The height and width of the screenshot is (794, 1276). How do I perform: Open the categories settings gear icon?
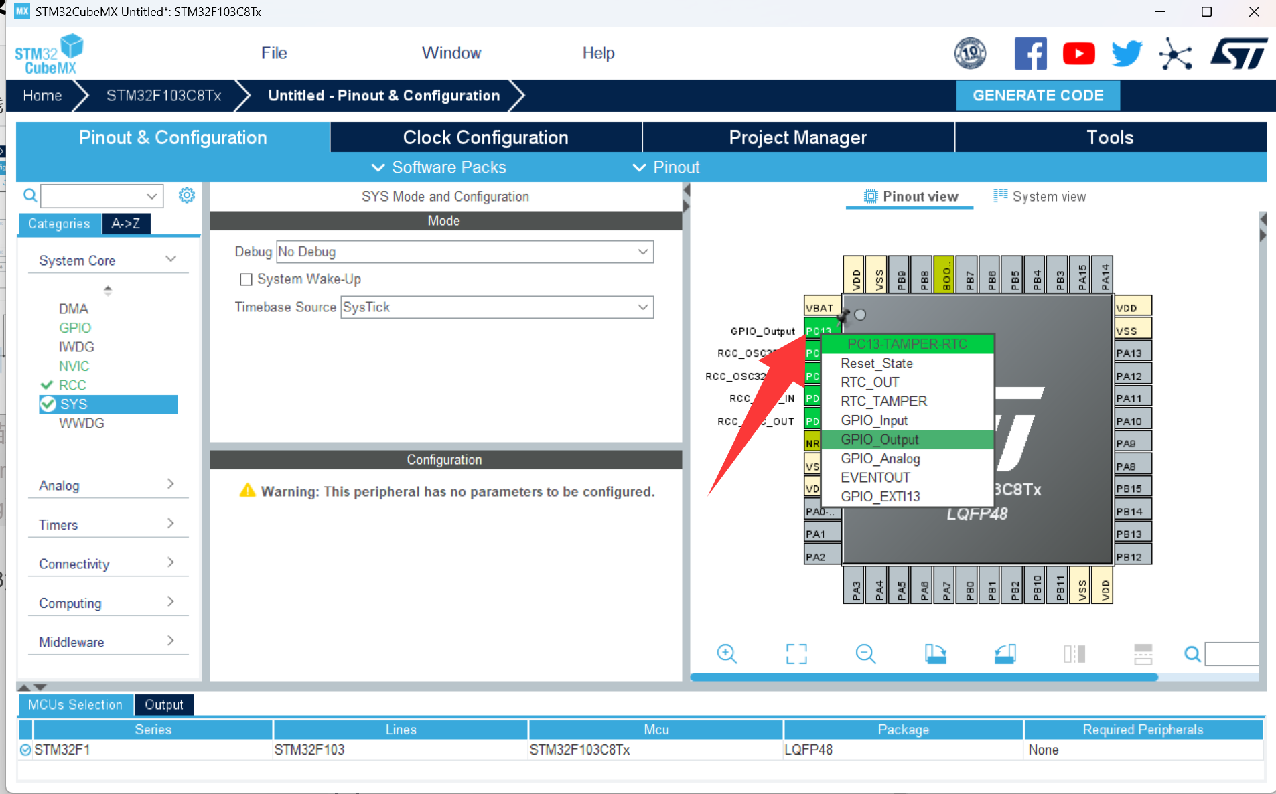coord(186,195)
